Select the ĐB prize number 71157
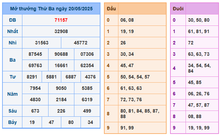 (x=61, y=20)
